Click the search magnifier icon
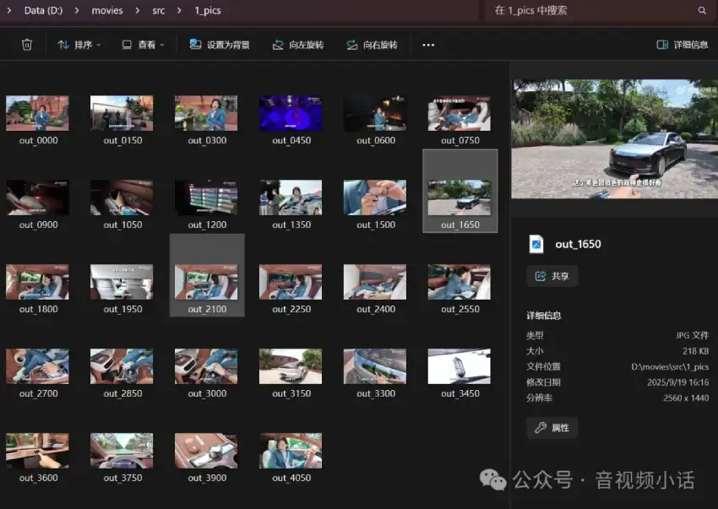This screenshot has height=509, width=718. 703,10
